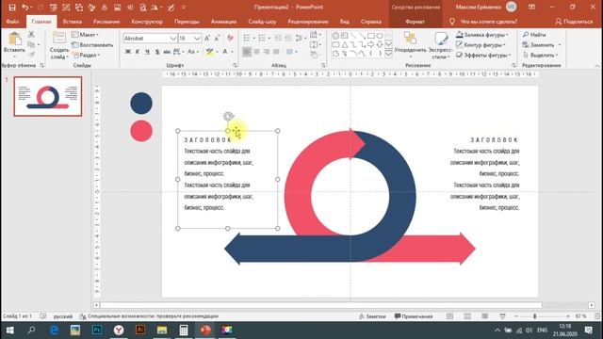Toggle left text alignment
Screen dimensions: 603x339
tap(247, 52)
